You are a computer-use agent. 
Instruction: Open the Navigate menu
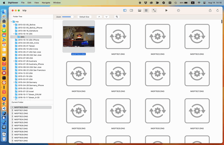(x=46, y=2)
